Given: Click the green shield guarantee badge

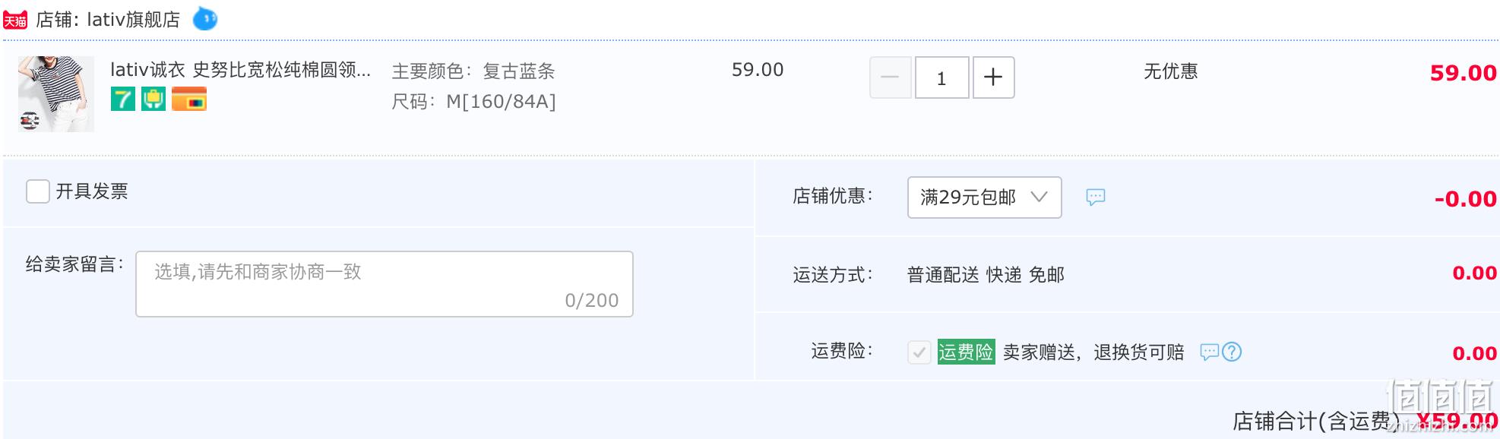Looking at the screenshot, I should pos(153,99).
